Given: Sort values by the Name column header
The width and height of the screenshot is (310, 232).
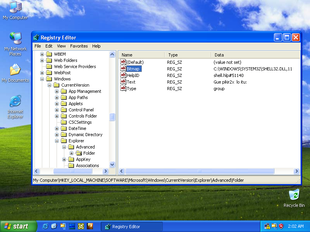Looking at the screenshot, I should tap(141, 55).
